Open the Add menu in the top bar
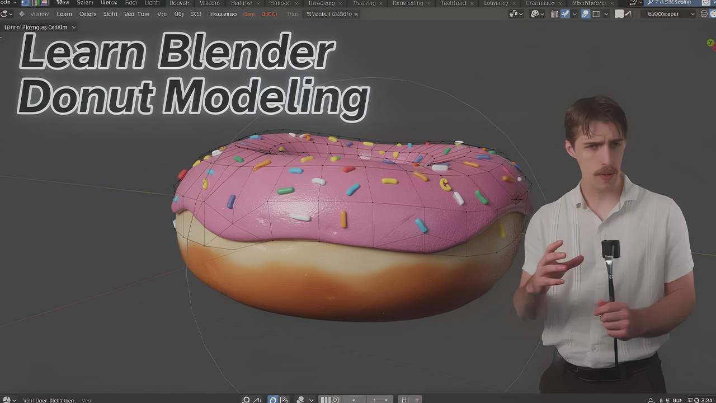 click(x=130, y=3)
